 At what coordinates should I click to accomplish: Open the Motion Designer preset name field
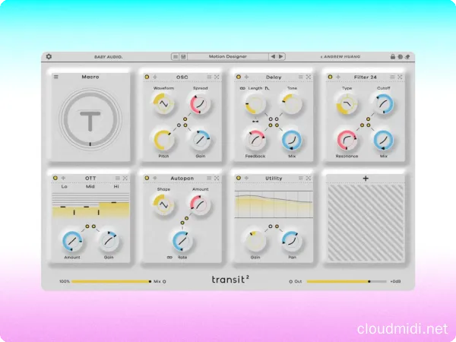228,57
